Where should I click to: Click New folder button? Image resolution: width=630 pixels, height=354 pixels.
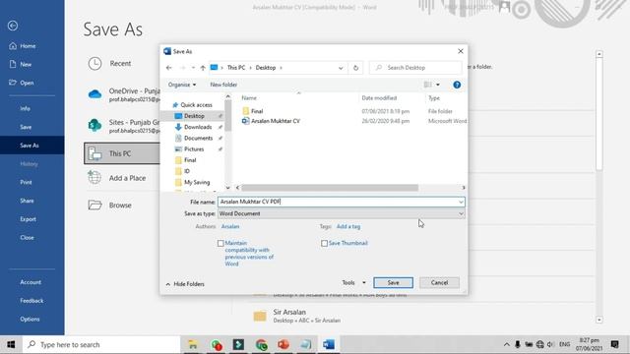point(223,85)
